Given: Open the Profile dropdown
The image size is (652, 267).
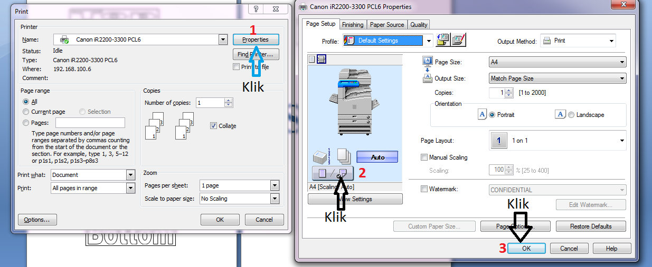Looking at the screenshot, I should click(x=429, y=41).
